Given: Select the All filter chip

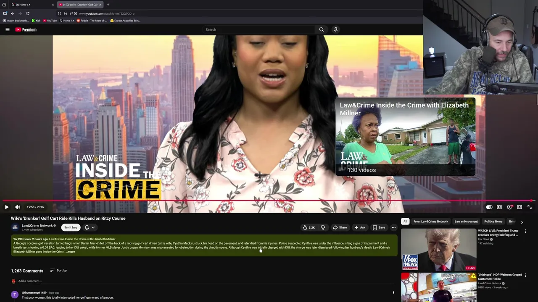Looking at the screenshot, I should (405, 221).
